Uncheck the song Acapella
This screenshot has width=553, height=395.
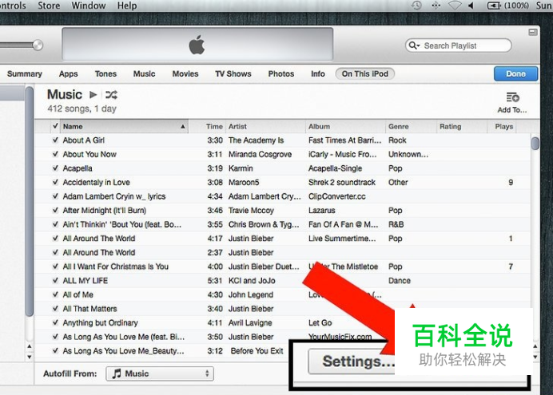[x=55, y=168]
